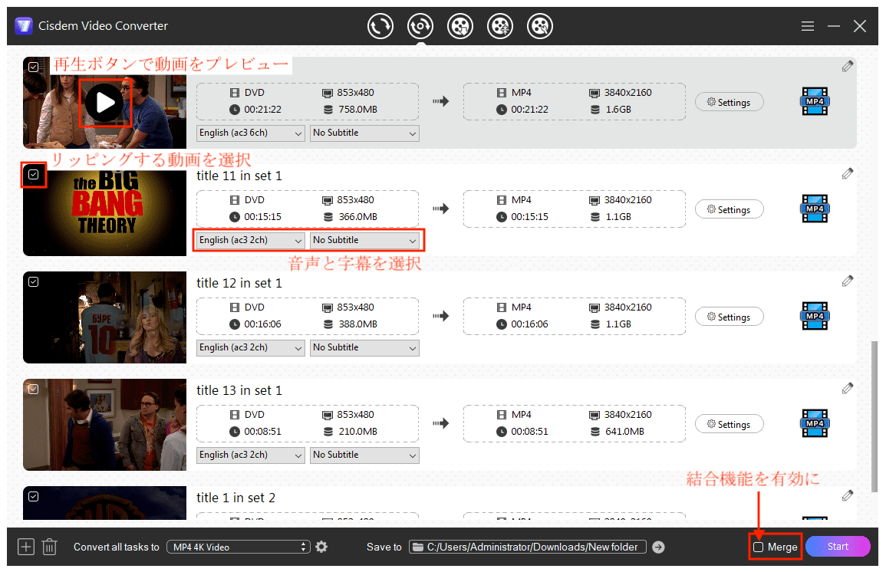Viewport: 886px width, 572px height.
Task: Select the title 13 in set 1 thumbnail
Action: point(104,425)
